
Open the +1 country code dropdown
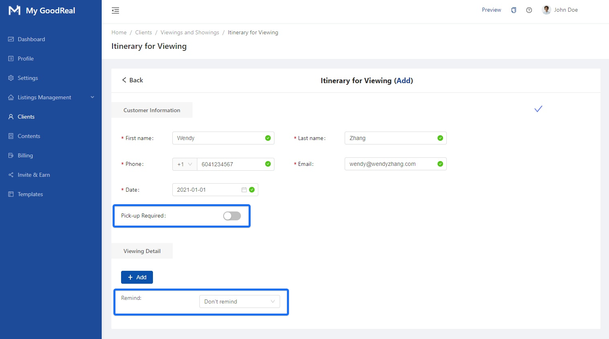[x=184, y=164]
